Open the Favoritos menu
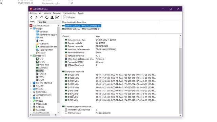217x122 pixels. pos(57,13)
